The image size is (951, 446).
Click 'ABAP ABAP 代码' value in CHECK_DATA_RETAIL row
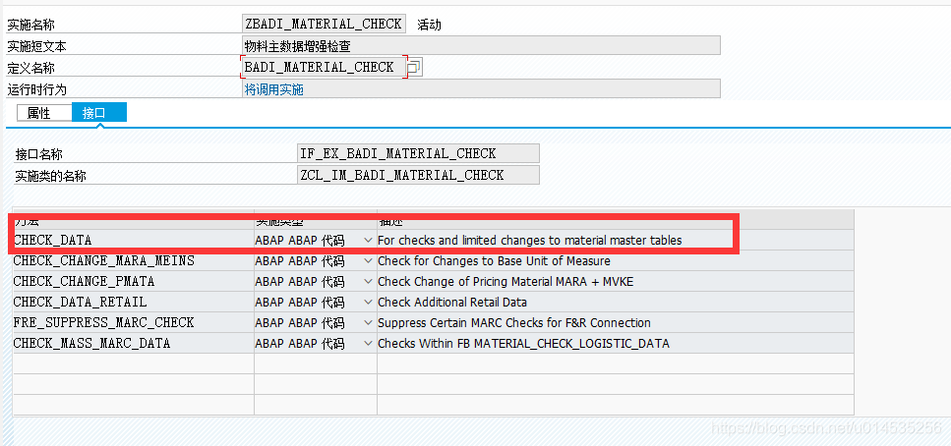(x=300, y=303)
